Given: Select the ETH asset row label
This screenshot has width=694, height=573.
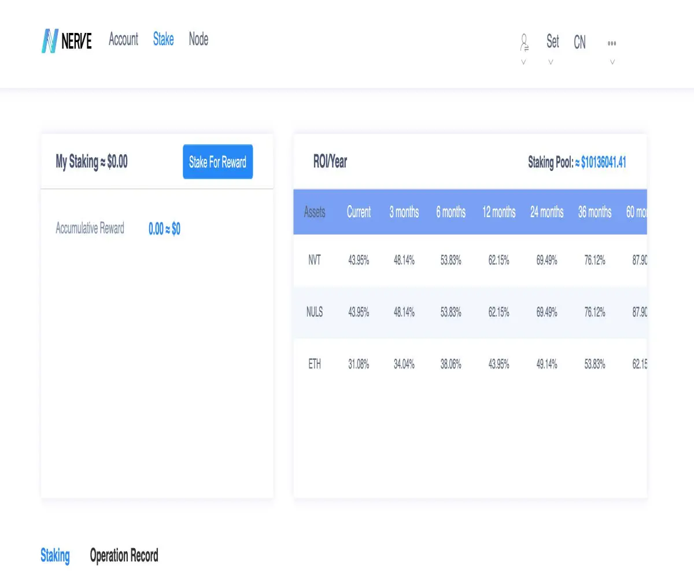Looking at the screenshot, I should pyautogui.click(x=315, y=364).
